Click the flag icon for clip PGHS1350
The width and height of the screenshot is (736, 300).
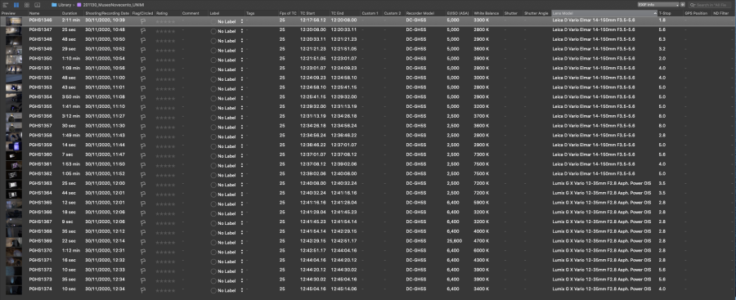142,60
